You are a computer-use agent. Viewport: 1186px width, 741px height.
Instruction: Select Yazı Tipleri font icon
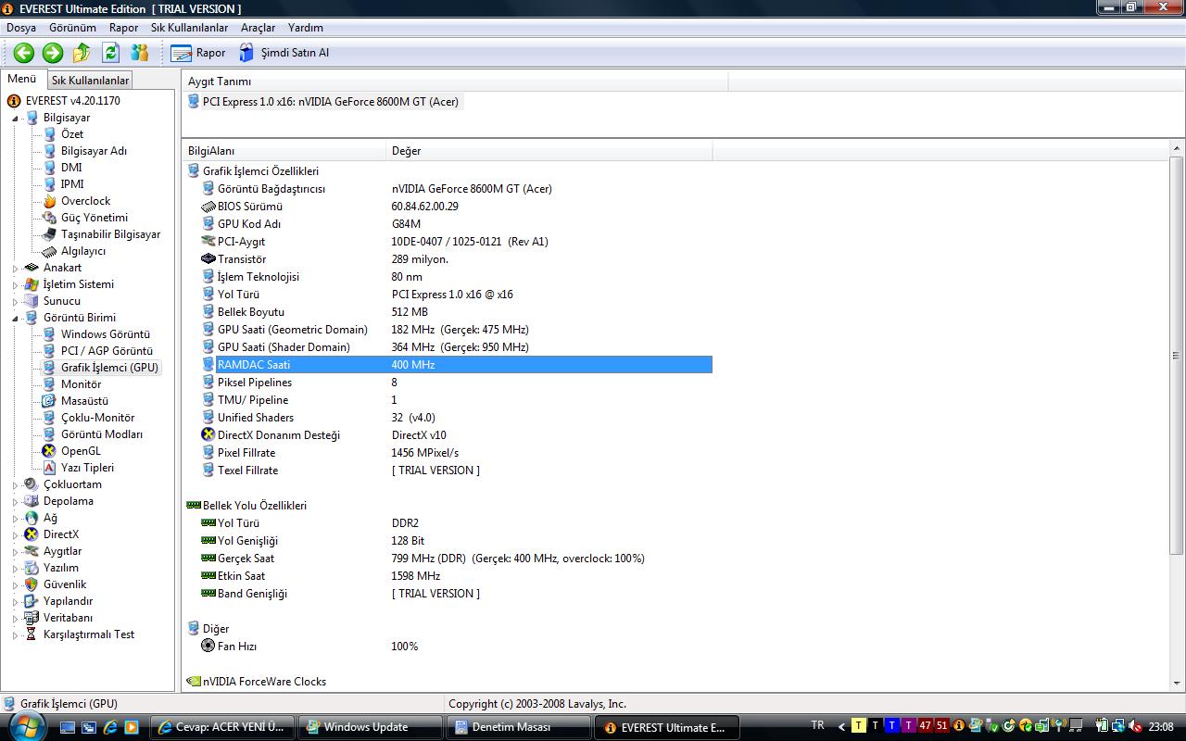pyautogui.click(x=50, y=468)
